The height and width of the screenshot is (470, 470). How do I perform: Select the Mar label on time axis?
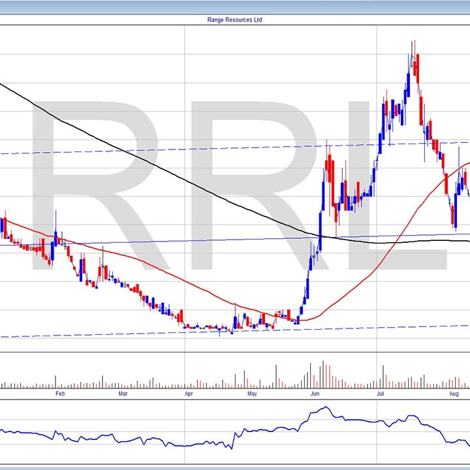pyautogui.click(x=123, y=394)
